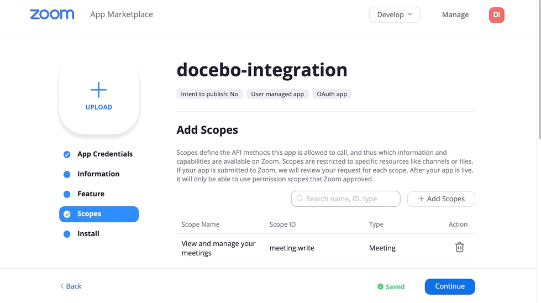Click the page vertical scrollbar
The width and height of the screenshot is (541, 303).
tap(539, 69)
